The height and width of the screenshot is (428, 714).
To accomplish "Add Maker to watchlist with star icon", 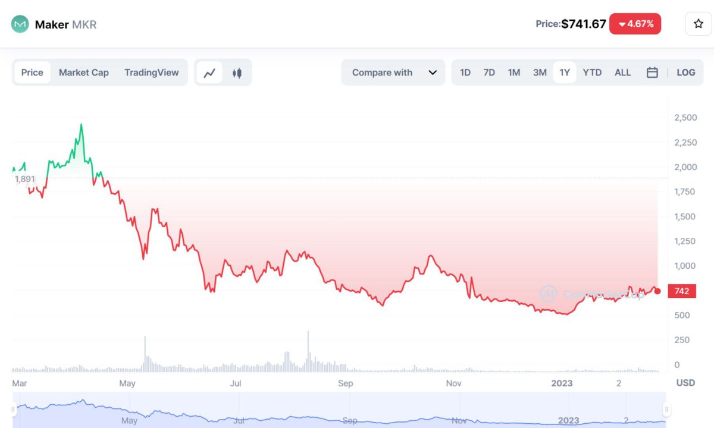I will 698,24.
